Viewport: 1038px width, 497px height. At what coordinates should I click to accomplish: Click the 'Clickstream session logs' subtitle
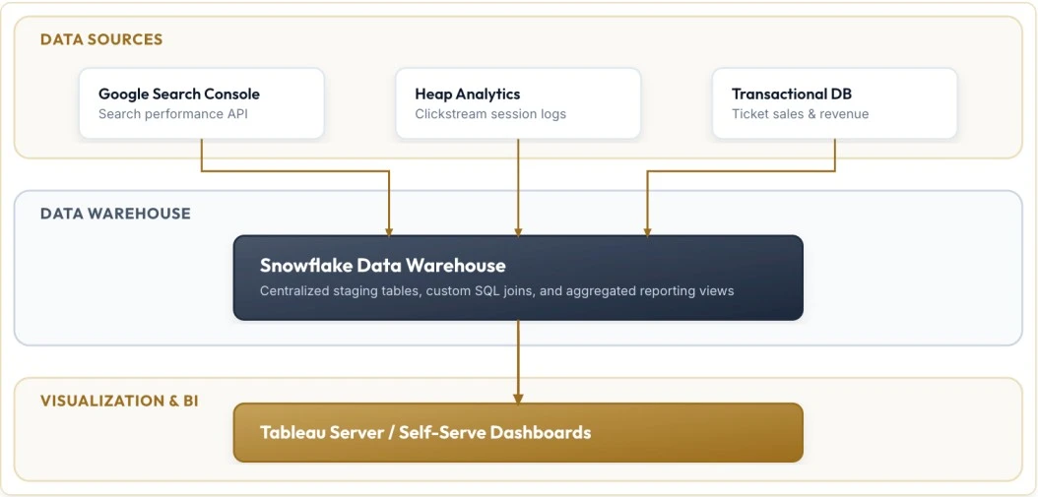(x=490, y=114)
